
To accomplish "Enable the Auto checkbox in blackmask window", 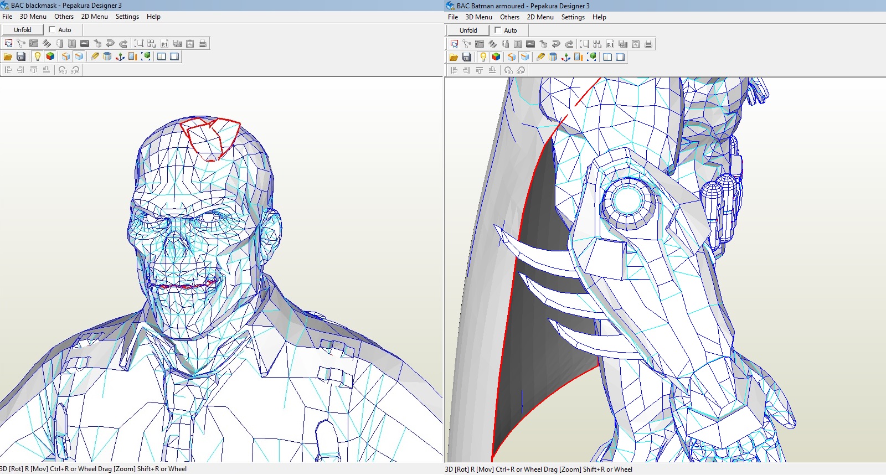I will click(x=52, y=30).
